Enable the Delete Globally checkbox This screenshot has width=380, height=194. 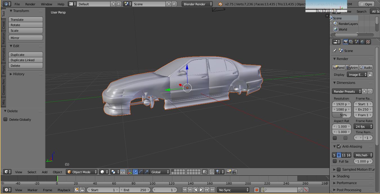(5, 119)
